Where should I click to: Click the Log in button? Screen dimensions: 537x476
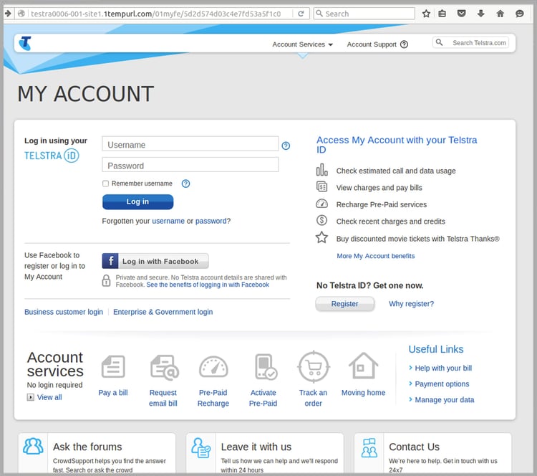pos(137,201)
